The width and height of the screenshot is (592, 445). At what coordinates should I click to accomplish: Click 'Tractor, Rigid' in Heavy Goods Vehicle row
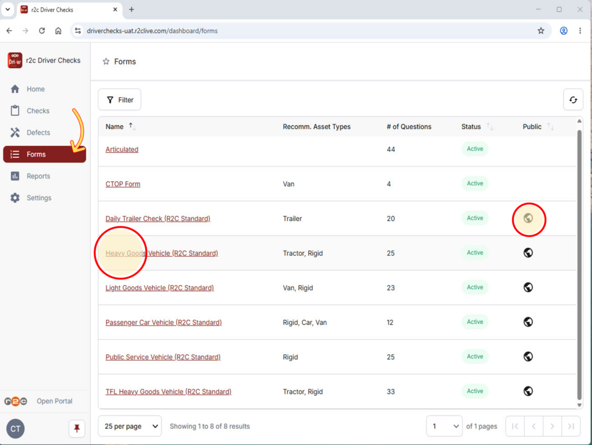(x=303, y=253)
